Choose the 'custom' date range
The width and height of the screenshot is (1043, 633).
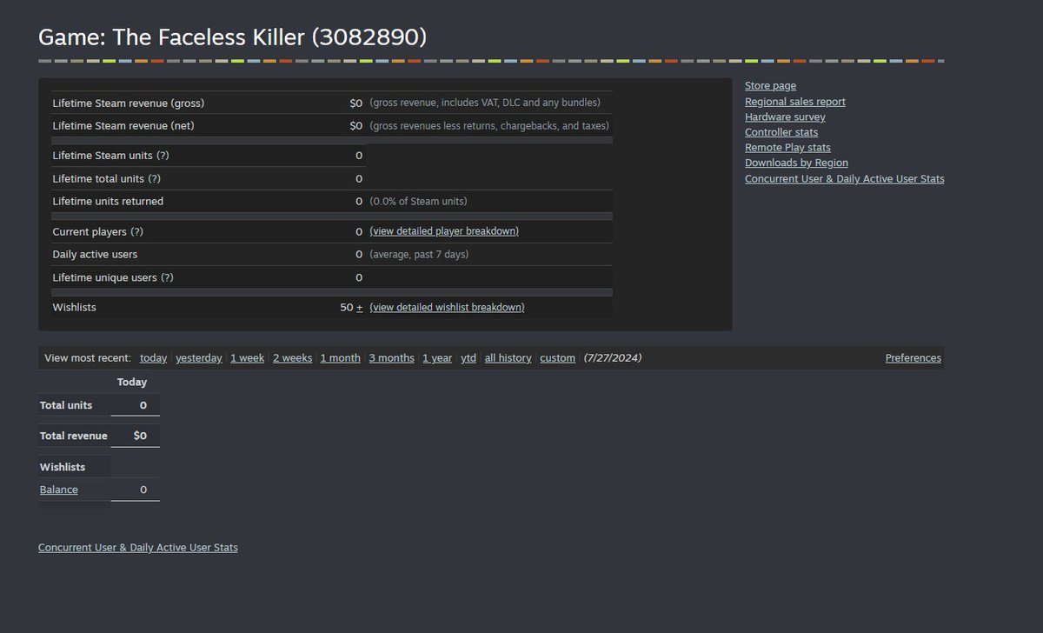click(x=557, y=358)
